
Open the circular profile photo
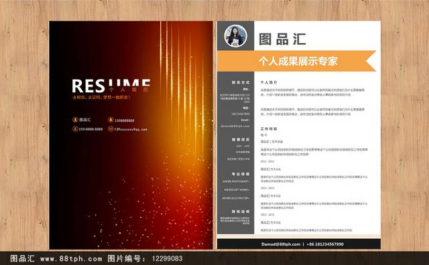pos(235,35)
